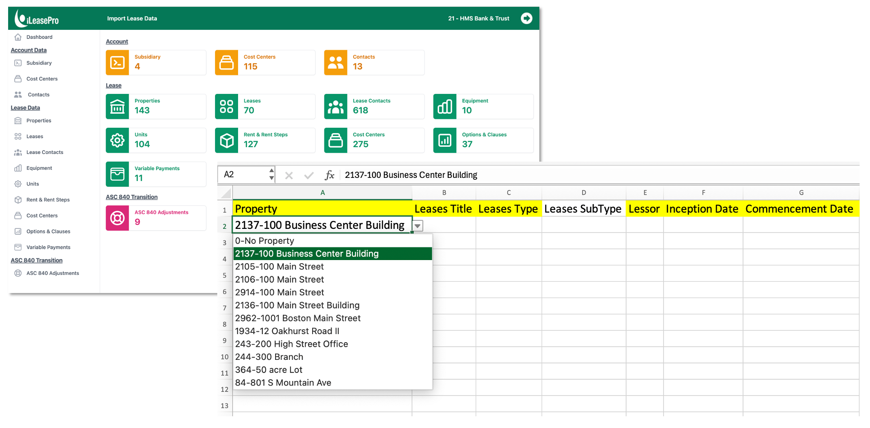The image size is (870, 428).
Task: Click sidebar Contacts people icon
Action: pyautogui.click(x=18, y=94)
